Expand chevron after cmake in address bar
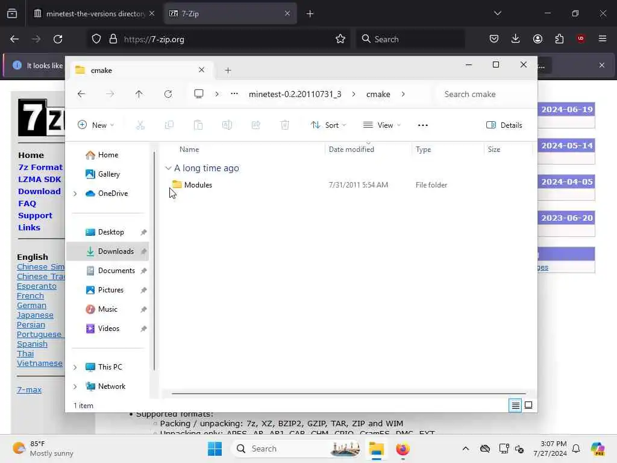Viewport: 617px width, 463px height. pos(403,94)
